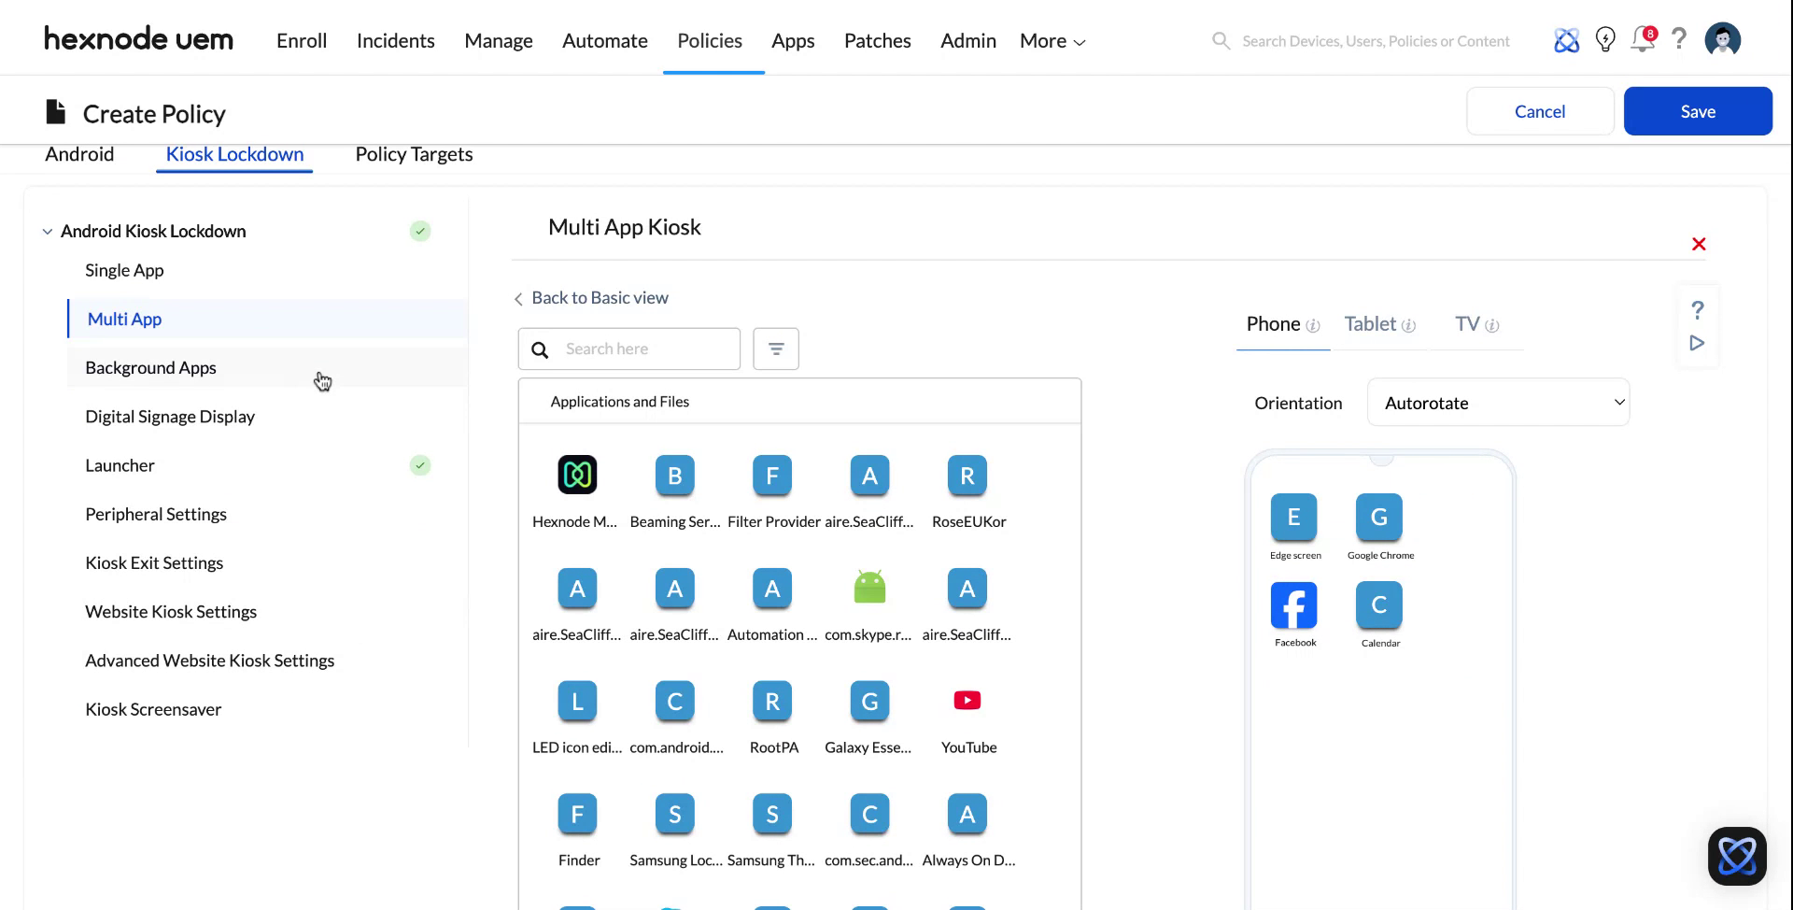Click the Calendar icon on the phone preview
Image resolution: width=1793 pixels, height=910 pixels.
point(1378,605)
